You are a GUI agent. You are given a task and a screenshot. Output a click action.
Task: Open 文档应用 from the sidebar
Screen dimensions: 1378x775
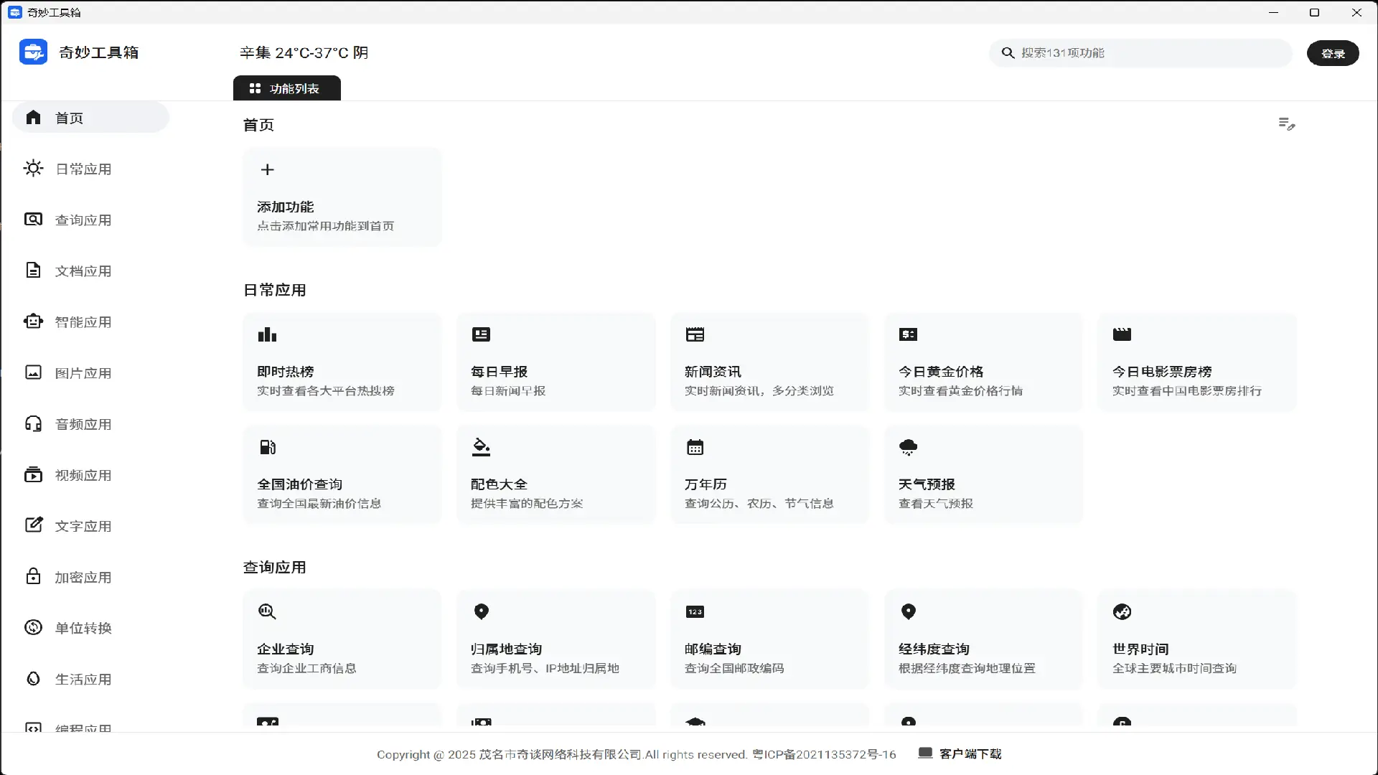83,271
